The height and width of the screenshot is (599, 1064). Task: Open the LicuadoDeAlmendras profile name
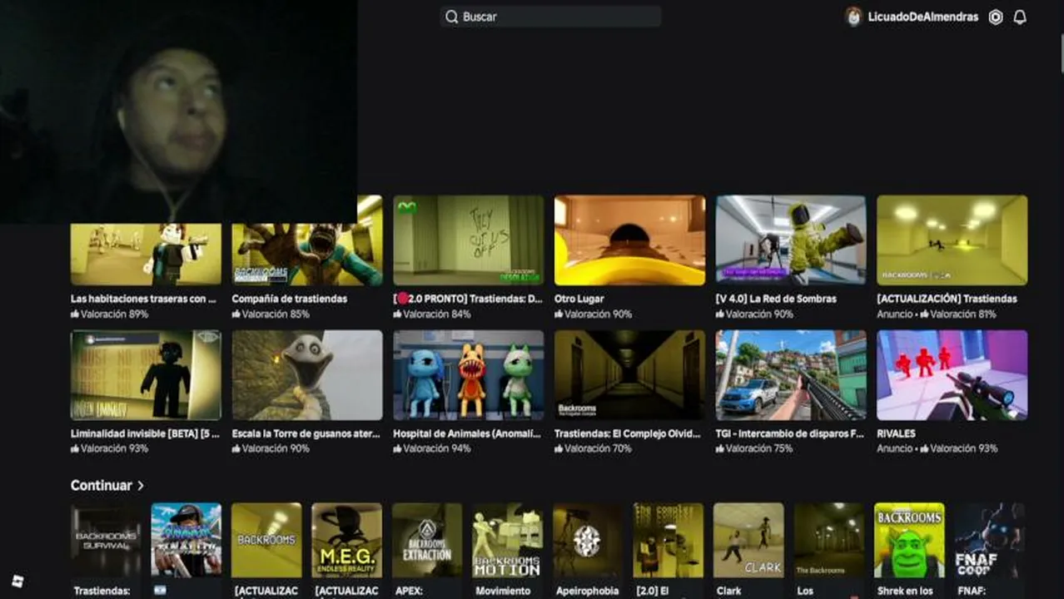click(922, 17)
